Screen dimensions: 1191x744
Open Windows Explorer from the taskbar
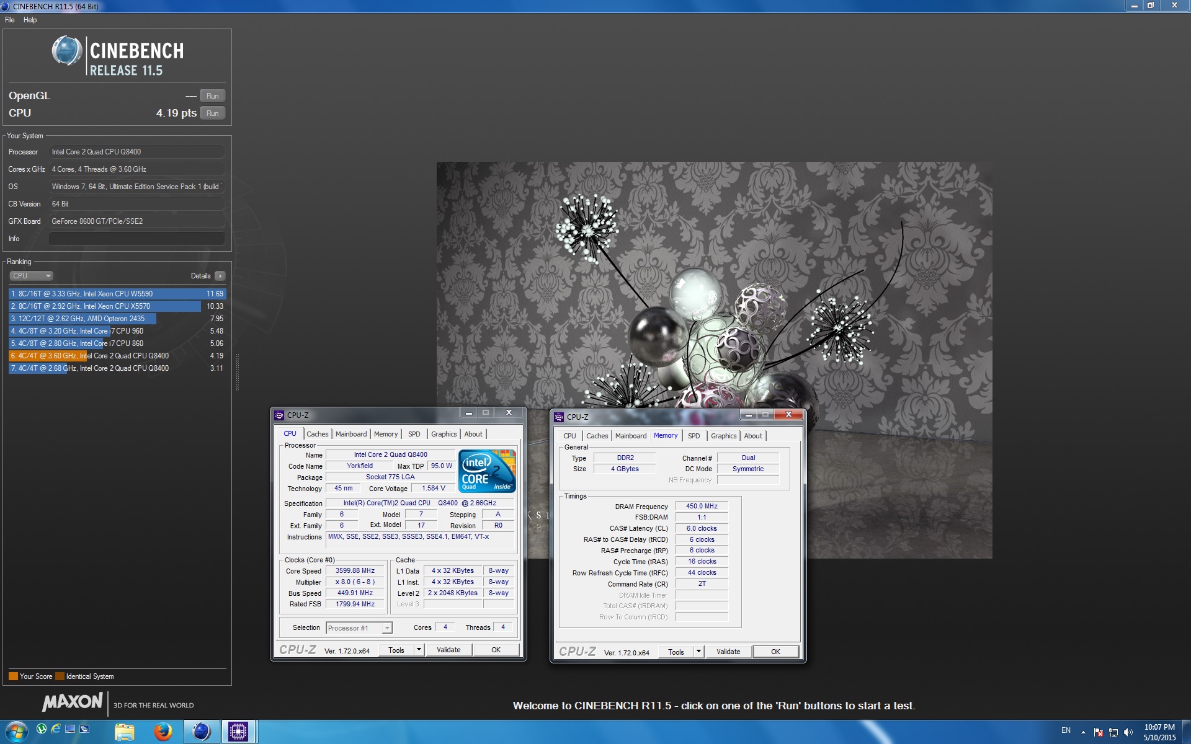point(125,732)
